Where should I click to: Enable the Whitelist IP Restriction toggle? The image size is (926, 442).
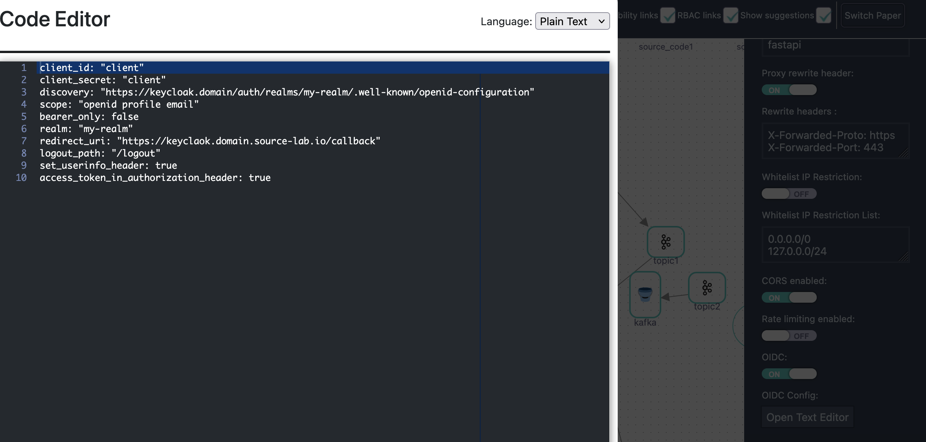click(x=789, y=194)
